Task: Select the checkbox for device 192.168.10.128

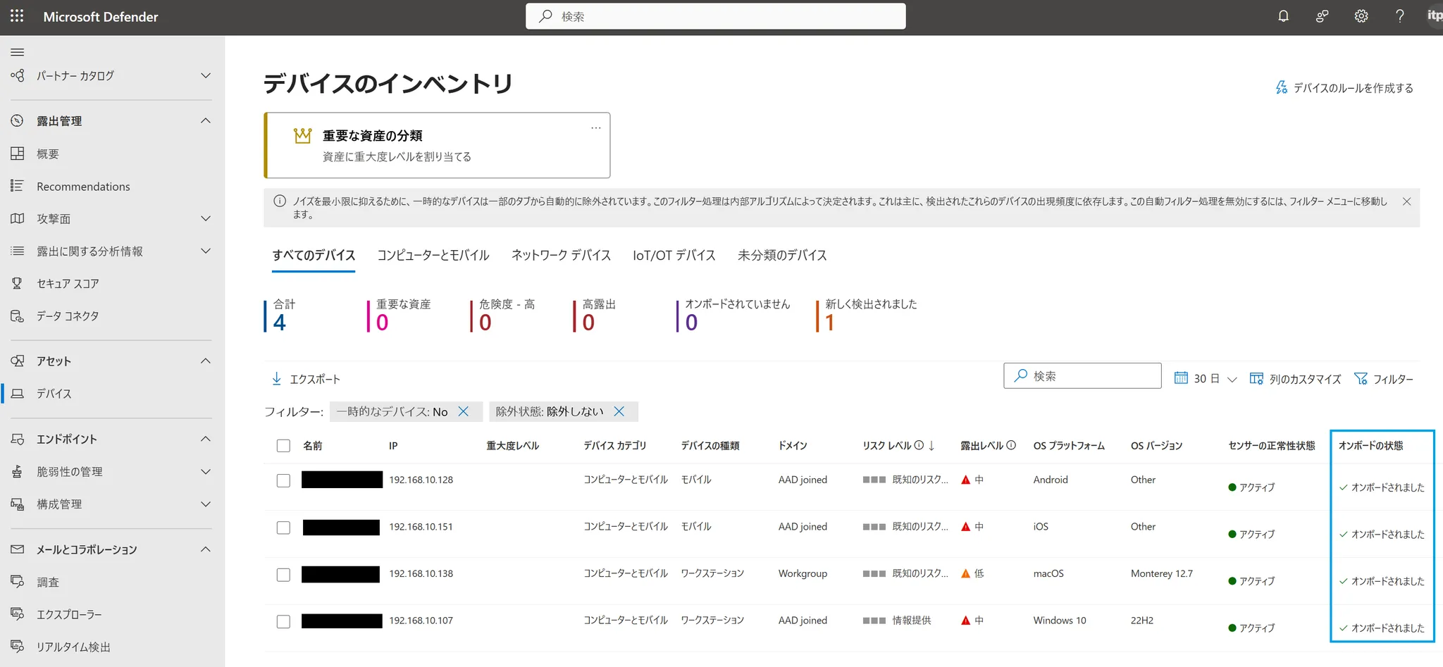Action: pos(283,480)
